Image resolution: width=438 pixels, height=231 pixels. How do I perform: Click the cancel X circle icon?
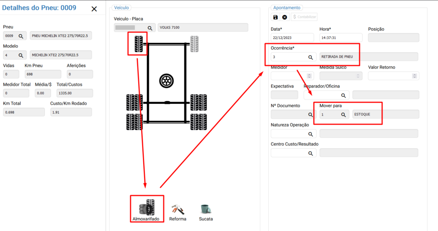tap(285, 17)
